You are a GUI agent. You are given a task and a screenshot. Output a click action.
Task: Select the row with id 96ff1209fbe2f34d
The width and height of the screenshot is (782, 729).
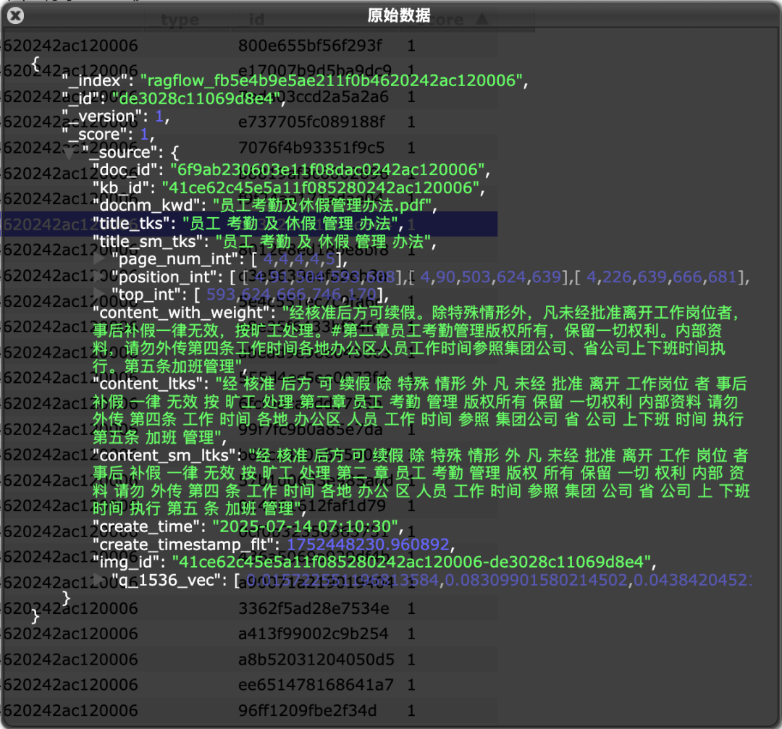coord(308,710)
